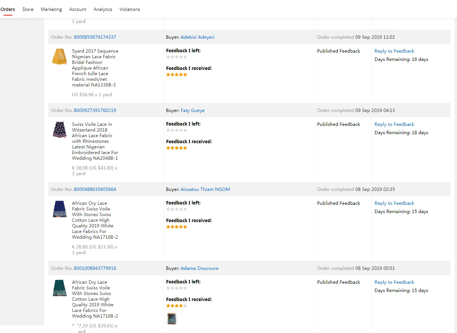Open the yellow Nigerian lace fabric thumbnail
The image size is (457, 333).
point(59,56)
